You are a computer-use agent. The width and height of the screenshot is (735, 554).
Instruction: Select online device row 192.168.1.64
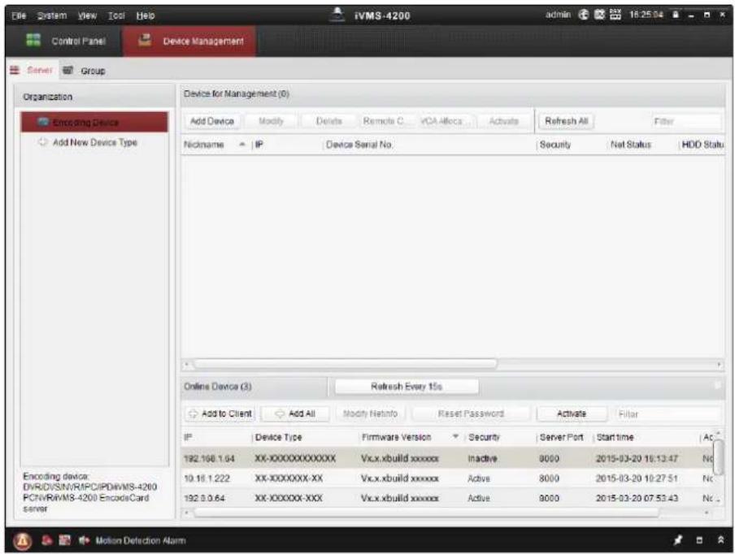[x=448, y=458]
